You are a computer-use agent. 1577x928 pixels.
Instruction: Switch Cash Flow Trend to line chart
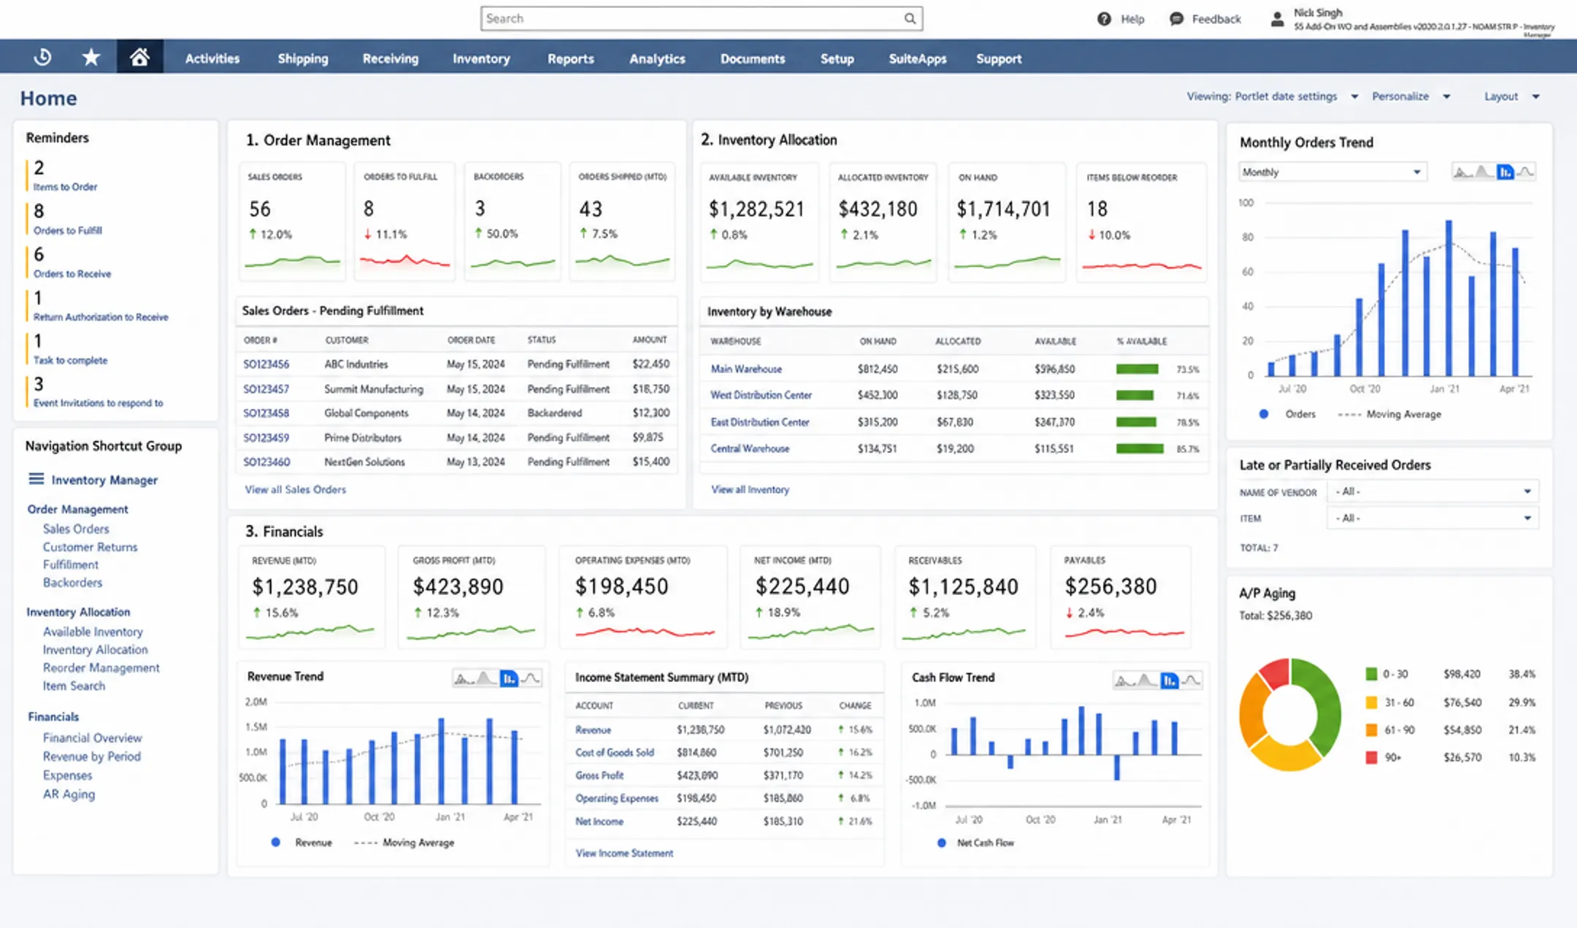point(1191,680)
